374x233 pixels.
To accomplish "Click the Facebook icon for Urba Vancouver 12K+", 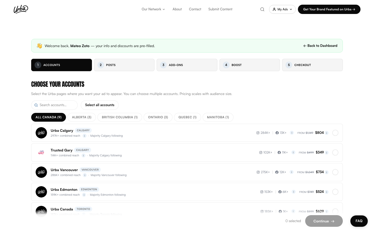I will point(277,172).
